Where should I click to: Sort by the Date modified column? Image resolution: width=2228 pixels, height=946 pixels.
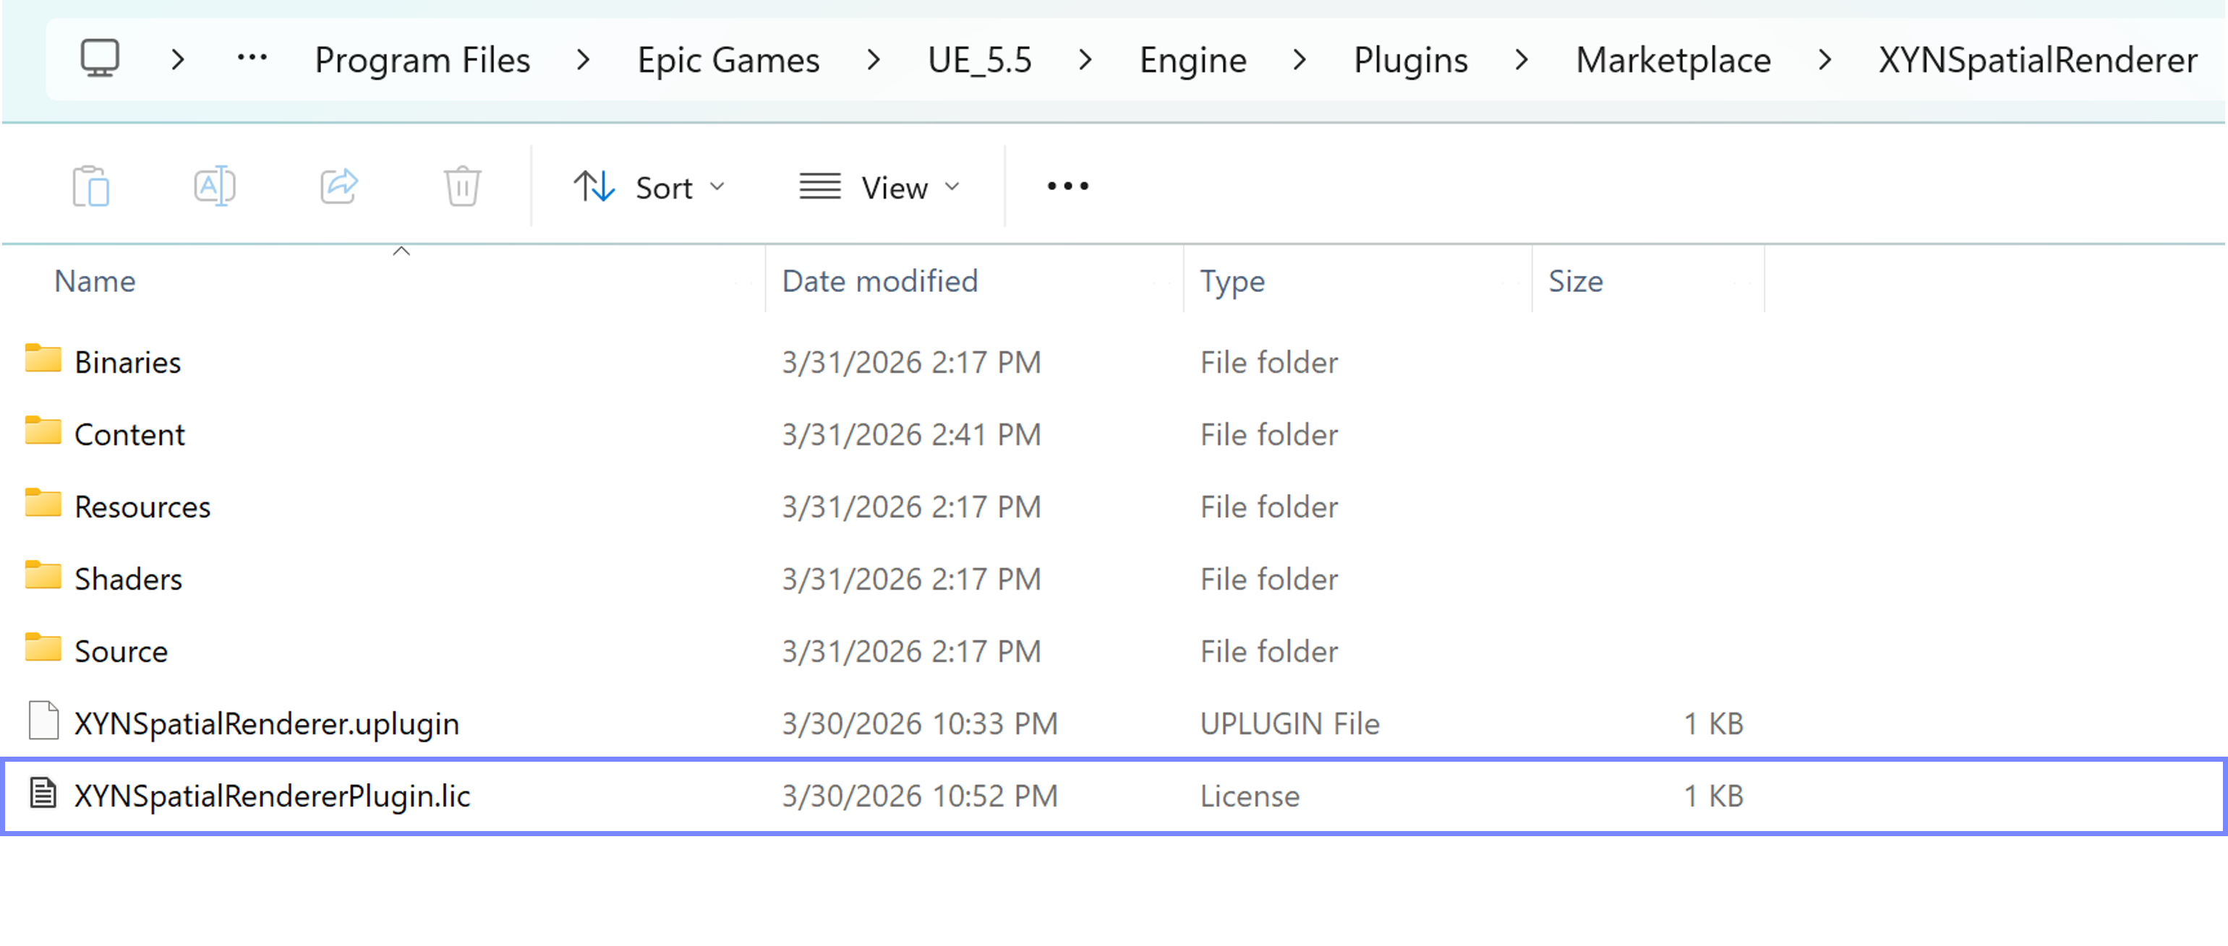pos(879,281)
